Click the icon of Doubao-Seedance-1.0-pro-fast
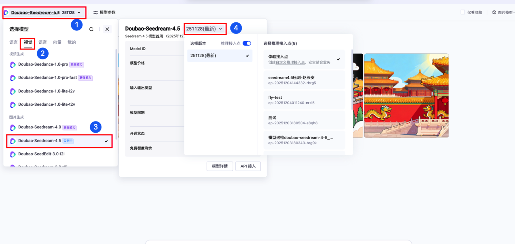Screen dimensions: 515x244 (13, 78)
